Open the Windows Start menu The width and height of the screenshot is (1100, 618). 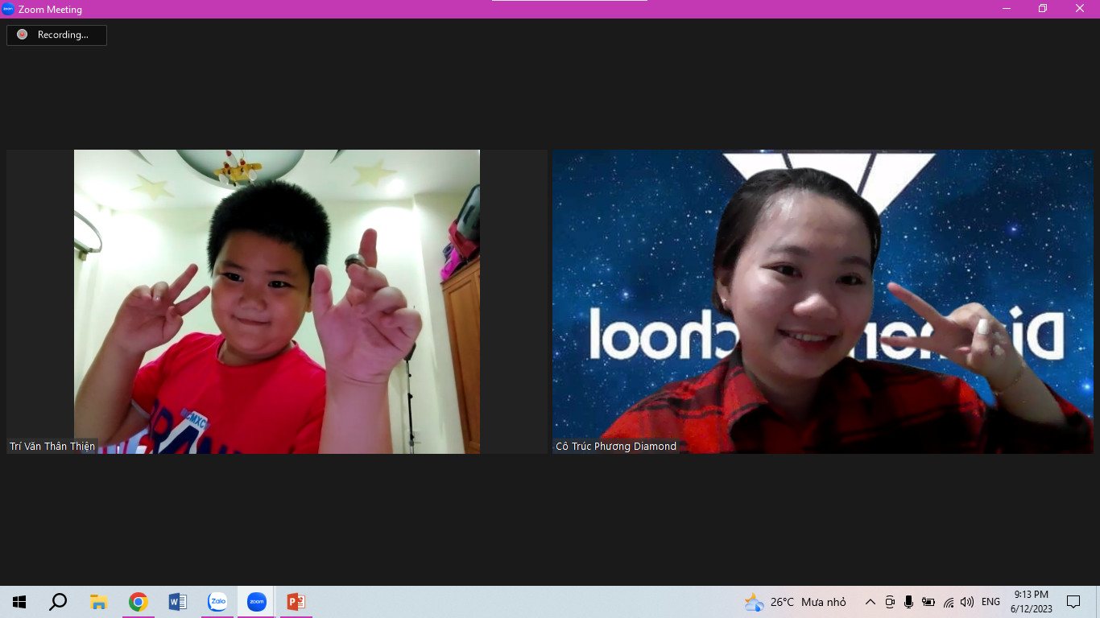[x=19, y=602]
